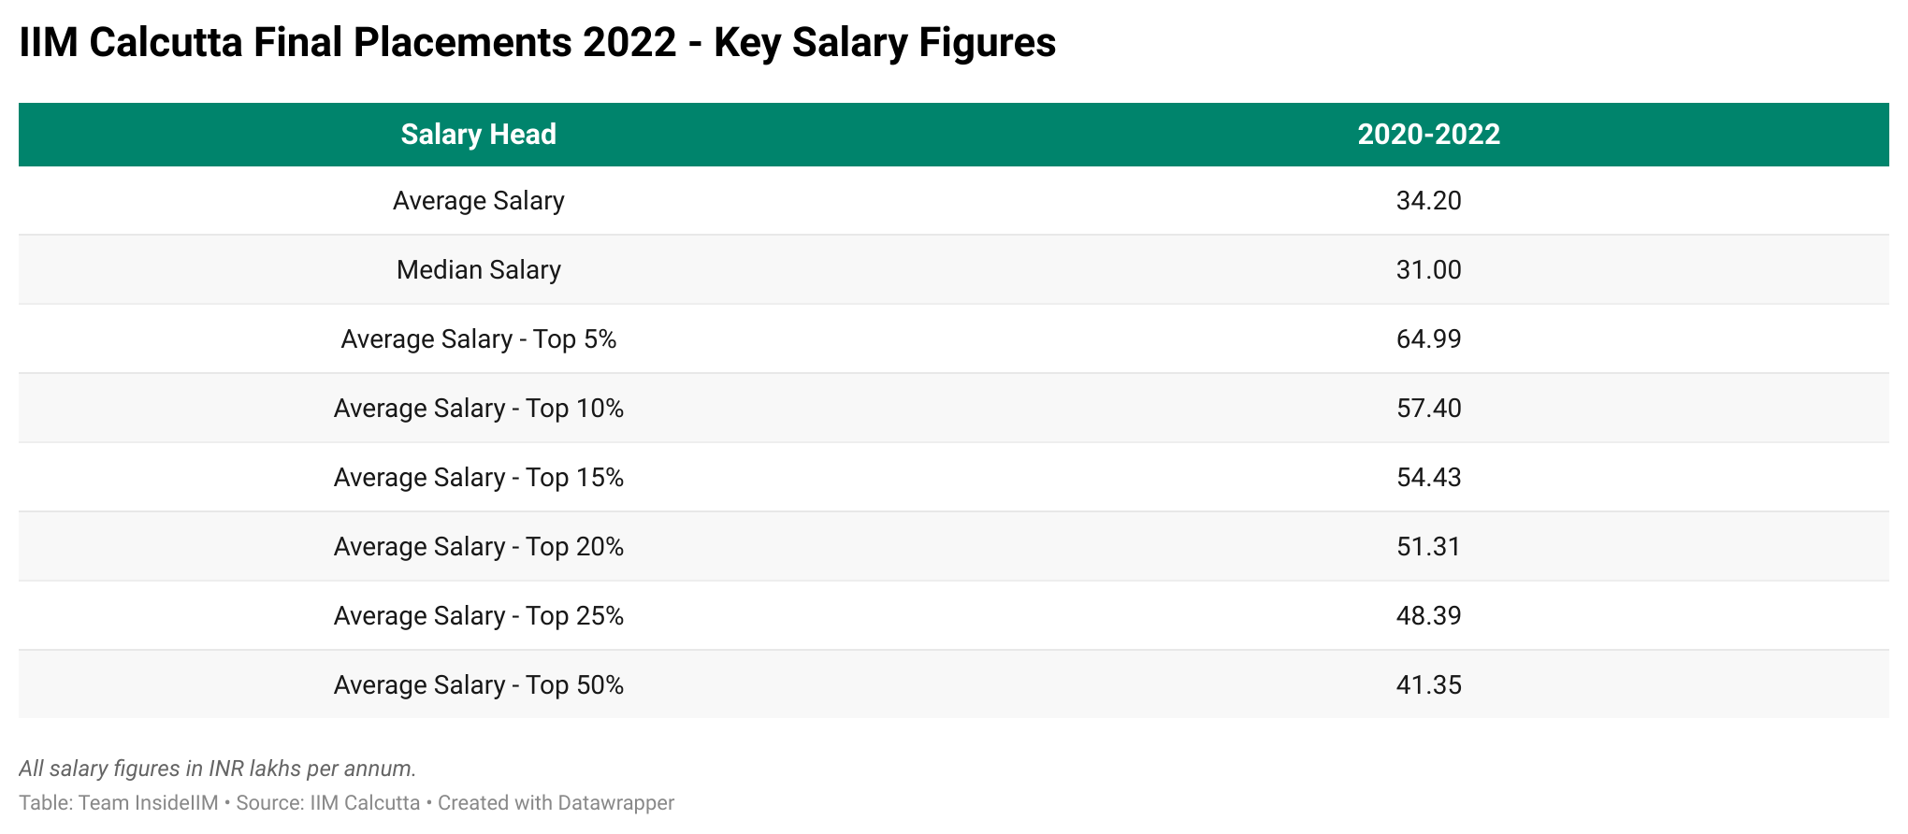Click the Average Salary - Top 10% label
This screenshot has width=1908, height=834.
[478, 409]
